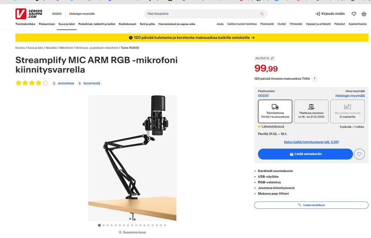371x238 pixels.
Task: Click the first image carousel dot
Action: [x=99, y=225]
